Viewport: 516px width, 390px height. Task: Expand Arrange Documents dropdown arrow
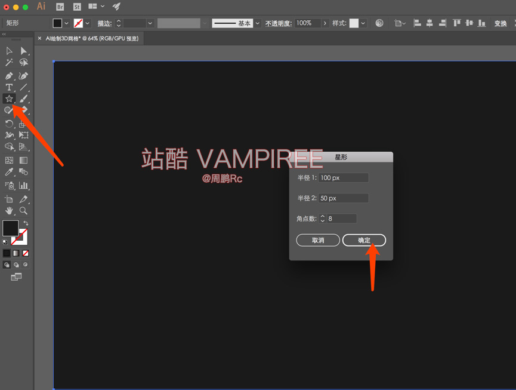pos(103,6)
